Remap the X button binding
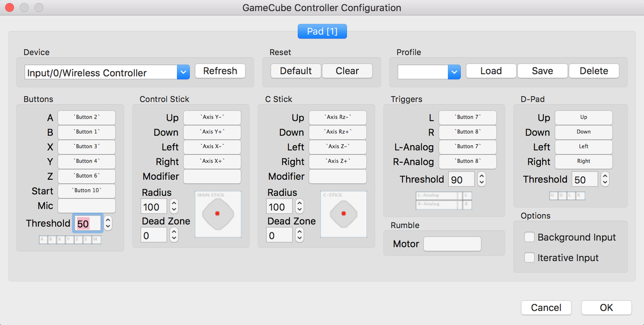644x325 pixels. coord(87,147)
